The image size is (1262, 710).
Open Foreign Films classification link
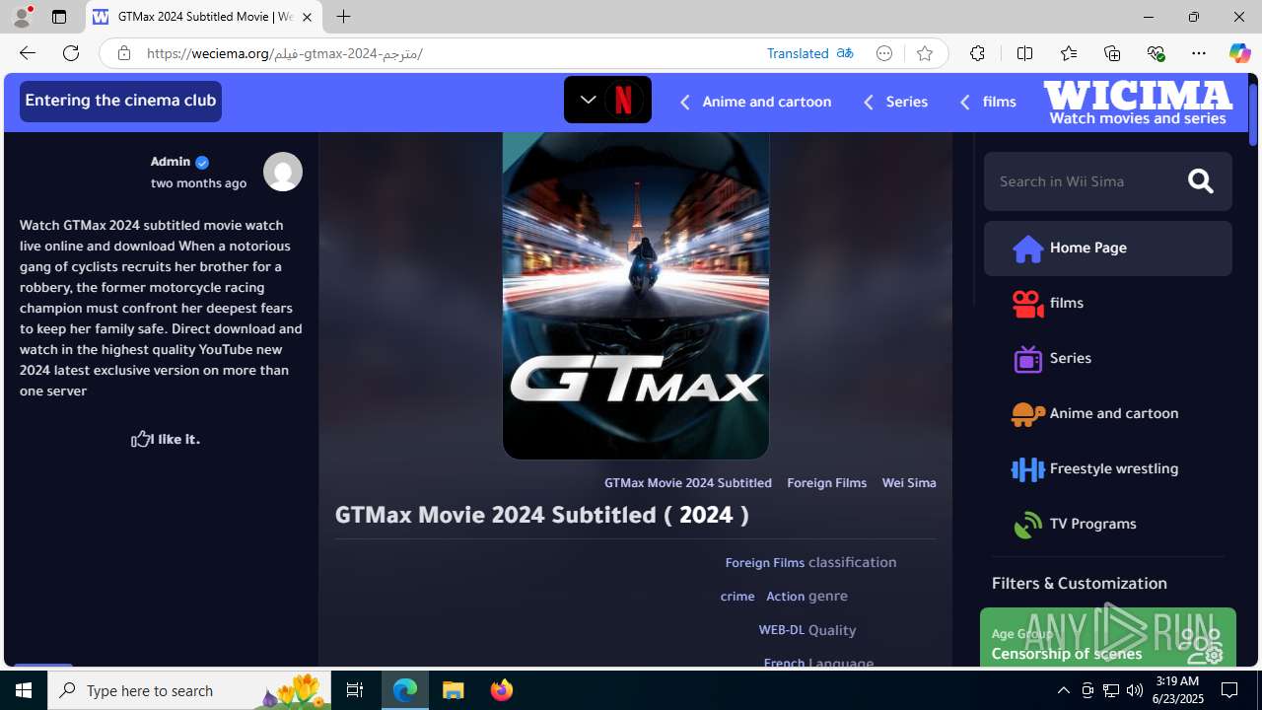pyautogui.click(x=765, y=563)
